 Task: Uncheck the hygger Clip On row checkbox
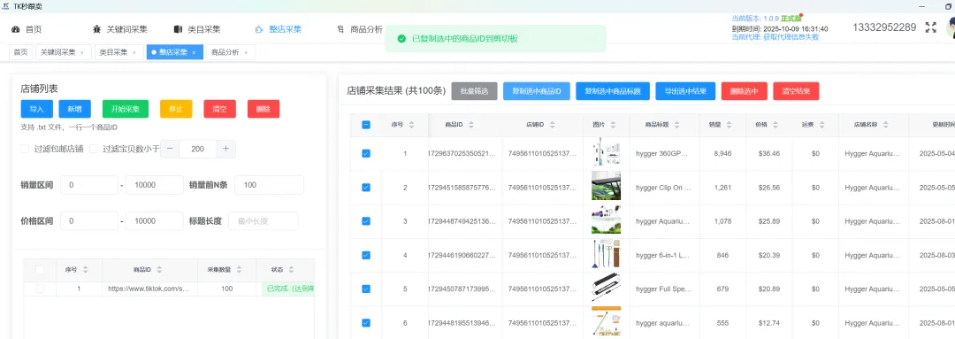coord(366,187)
